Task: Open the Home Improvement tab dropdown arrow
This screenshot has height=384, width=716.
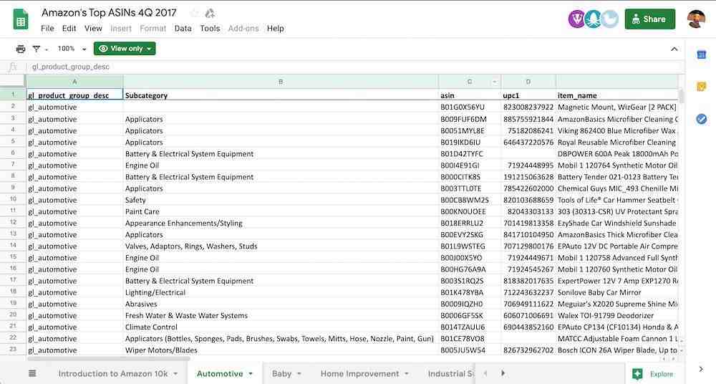Action: point(407,374)
